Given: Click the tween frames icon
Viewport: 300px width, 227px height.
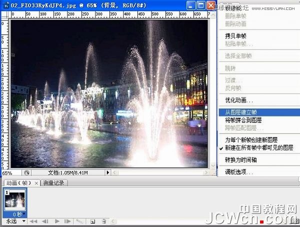Looking at the screenshot, I should tap(79, 221).
